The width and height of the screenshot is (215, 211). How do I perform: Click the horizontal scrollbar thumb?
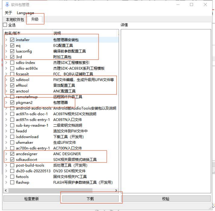coord(50,190)
